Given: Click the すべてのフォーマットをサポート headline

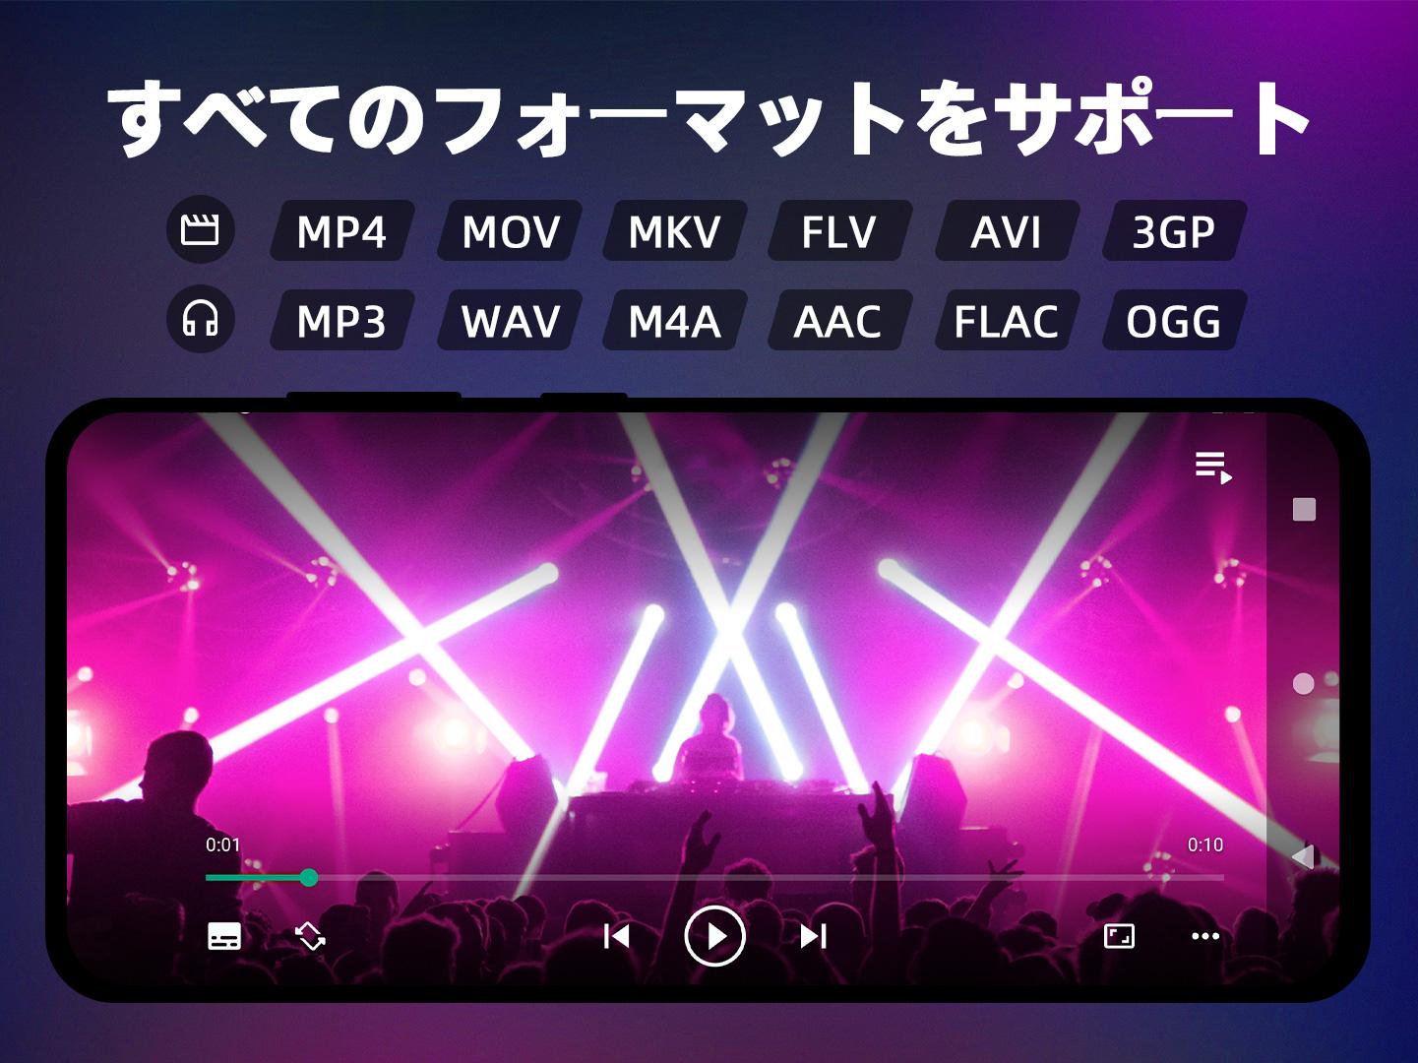Looking at the screenshot, I should 709,118.
